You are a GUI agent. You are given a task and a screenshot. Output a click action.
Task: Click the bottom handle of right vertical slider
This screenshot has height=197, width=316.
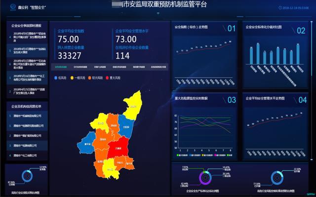[x=312, y=159]
